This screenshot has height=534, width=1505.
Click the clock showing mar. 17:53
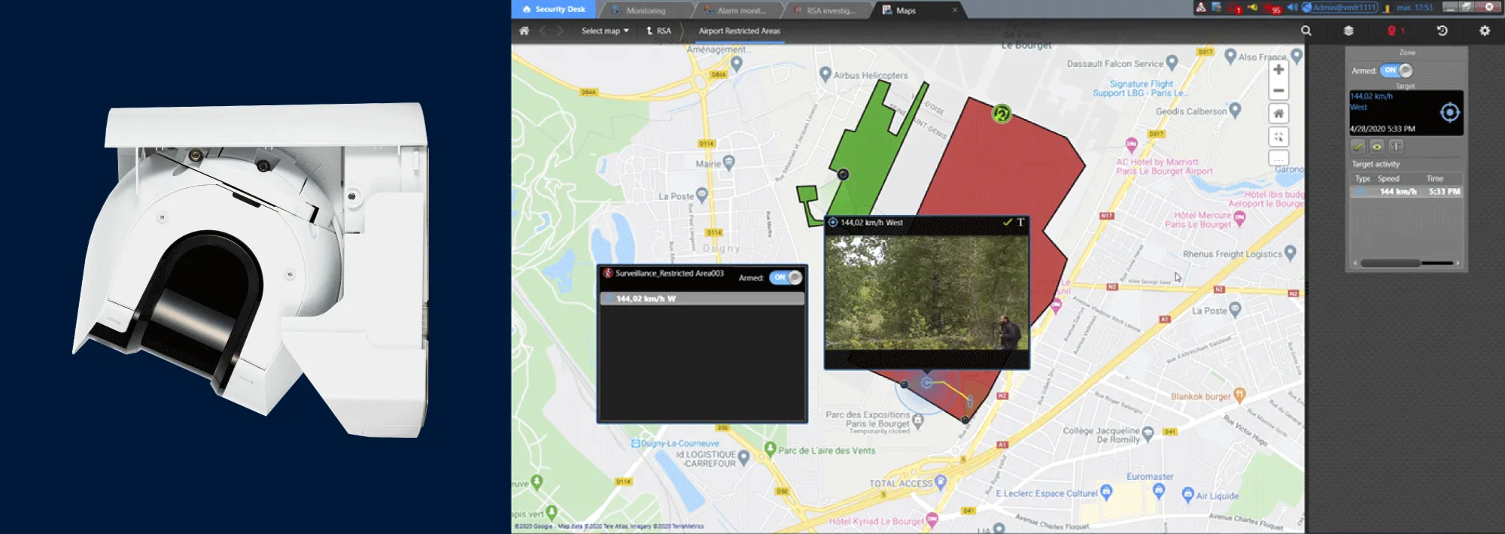coord(1414,8)
